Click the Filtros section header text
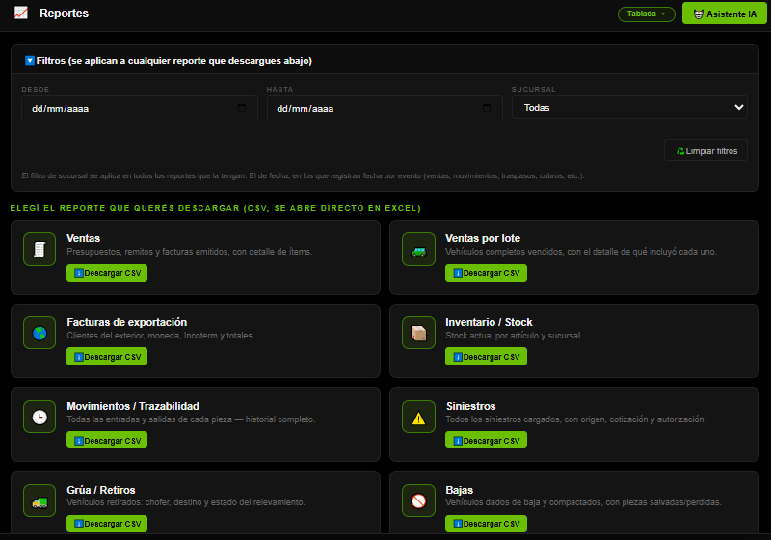771x540 pixels. (174, 61)
